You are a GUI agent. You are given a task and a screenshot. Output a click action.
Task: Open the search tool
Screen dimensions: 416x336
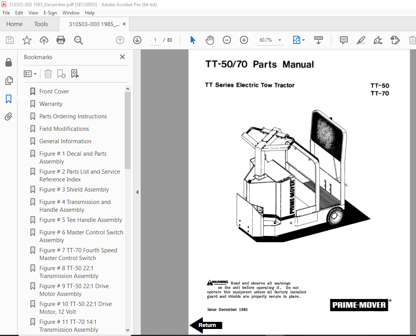click(x=78, y=40)
